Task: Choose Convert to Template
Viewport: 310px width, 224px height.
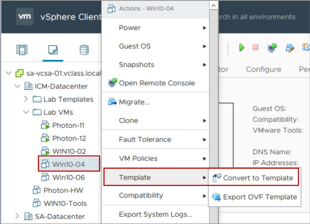Action: (254, 178)
